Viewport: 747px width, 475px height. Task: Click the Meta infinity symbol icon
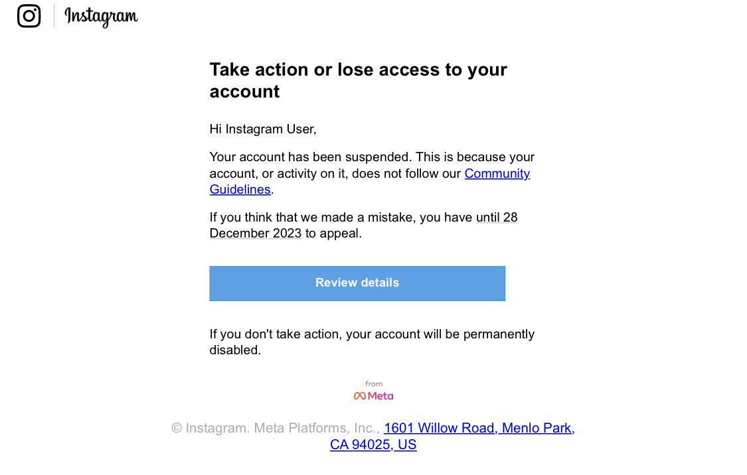click(x=359, y=396)
